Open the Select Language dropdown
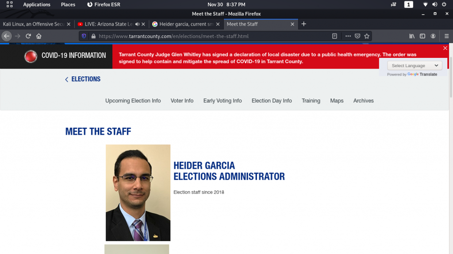The image size is (453, 254). [x=415, y=66]
